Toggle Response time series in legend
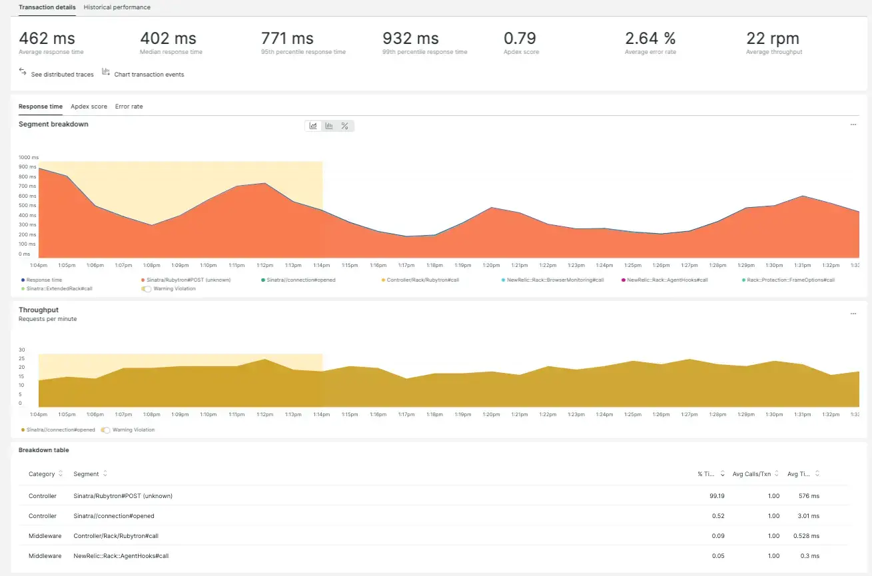This screenshot has height=576, width=872. pyautogui.click(x=43, y=280)
